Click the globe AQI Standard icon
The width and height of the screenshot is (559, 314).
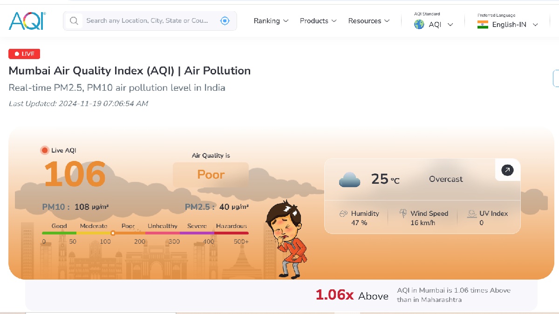click(x=419, y=25)
